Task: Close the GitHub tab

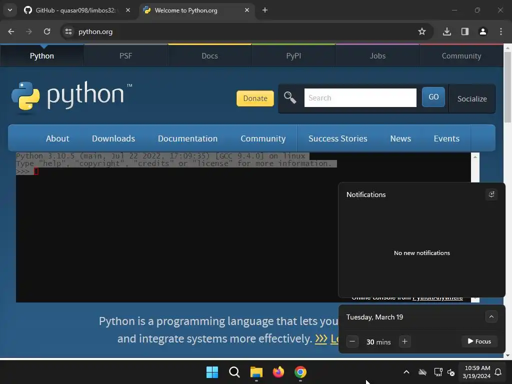Action: [x=128, y=10]
